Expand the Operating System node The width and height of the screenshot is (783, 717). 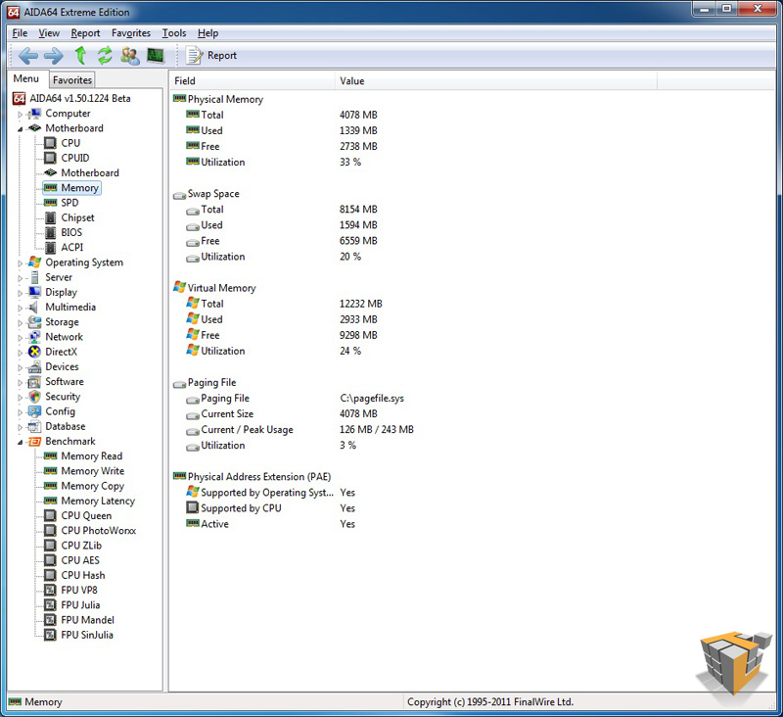click(20, 263)
